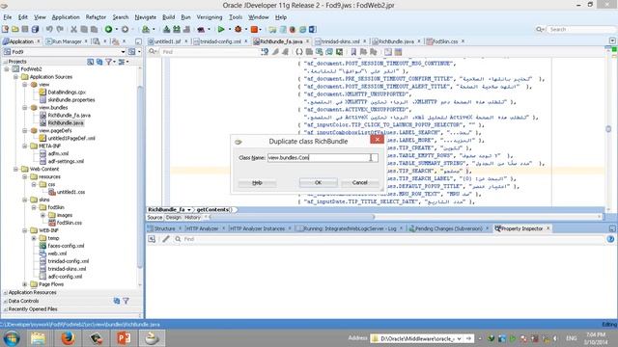Switch to the fodSkin.css editor tab
The height and width of the screenshot is (347, 618).
(x=445, y=41)
